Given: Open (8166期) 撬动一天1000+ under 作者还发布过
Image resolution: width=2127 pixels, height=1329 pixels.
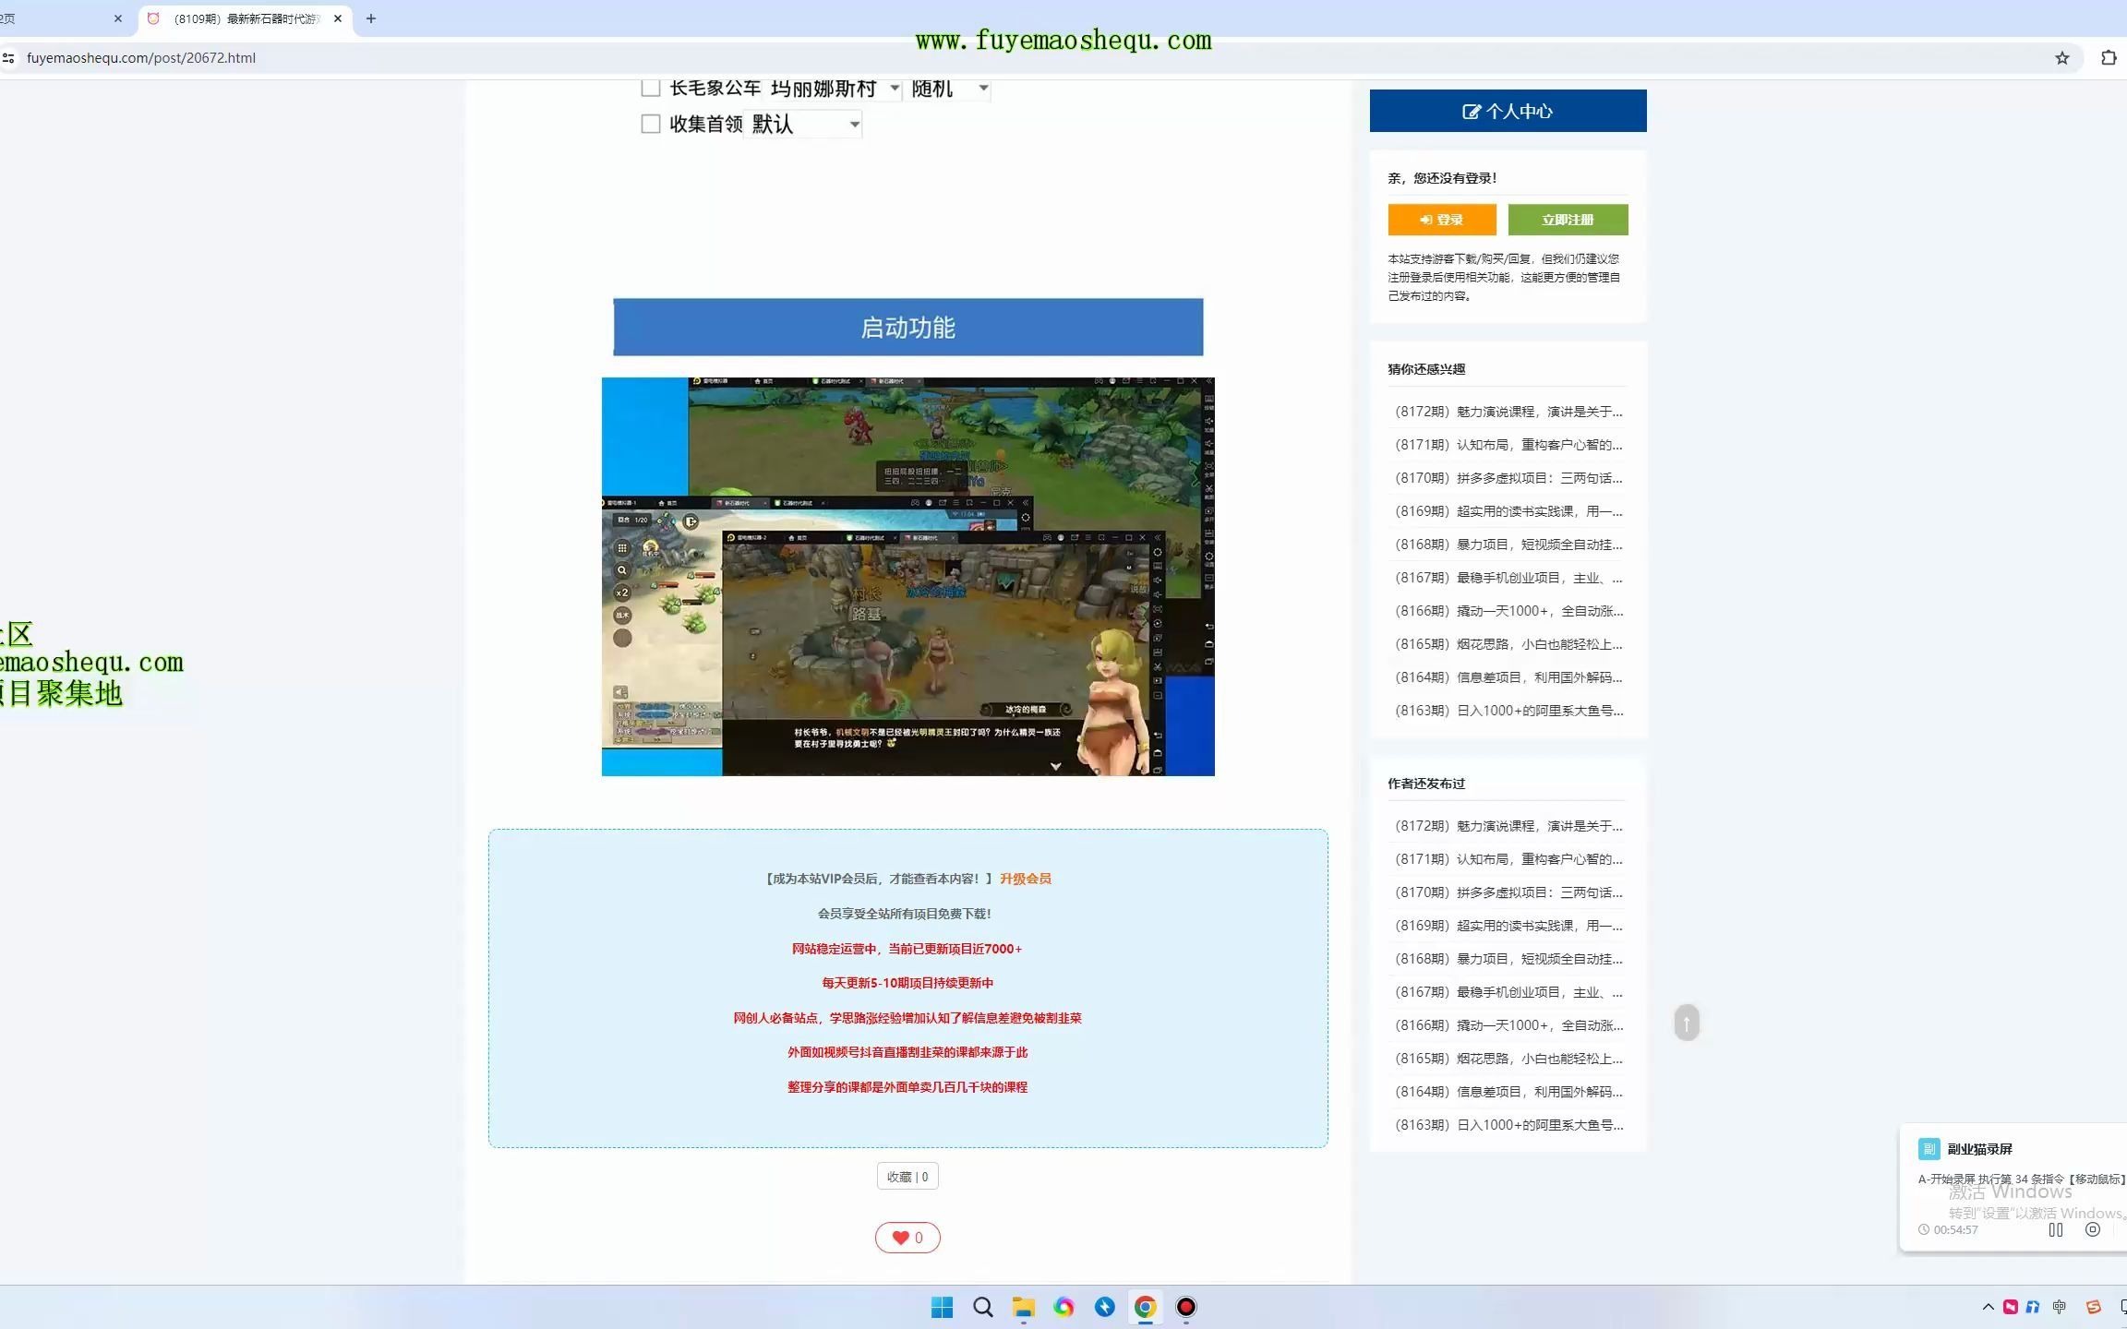Looking at the screenshot, I should click(1508, 1025).
